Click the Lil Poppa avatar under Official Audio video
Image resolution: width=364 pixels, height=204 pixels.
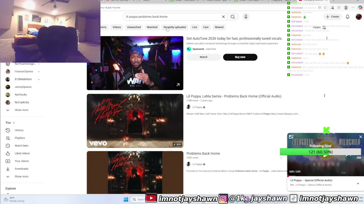pyautogui.click(x=188, y=107)
